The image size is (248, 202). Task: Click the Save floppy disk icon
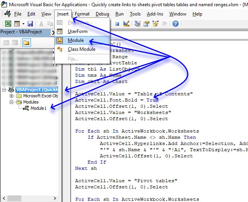tap(30, 24)
